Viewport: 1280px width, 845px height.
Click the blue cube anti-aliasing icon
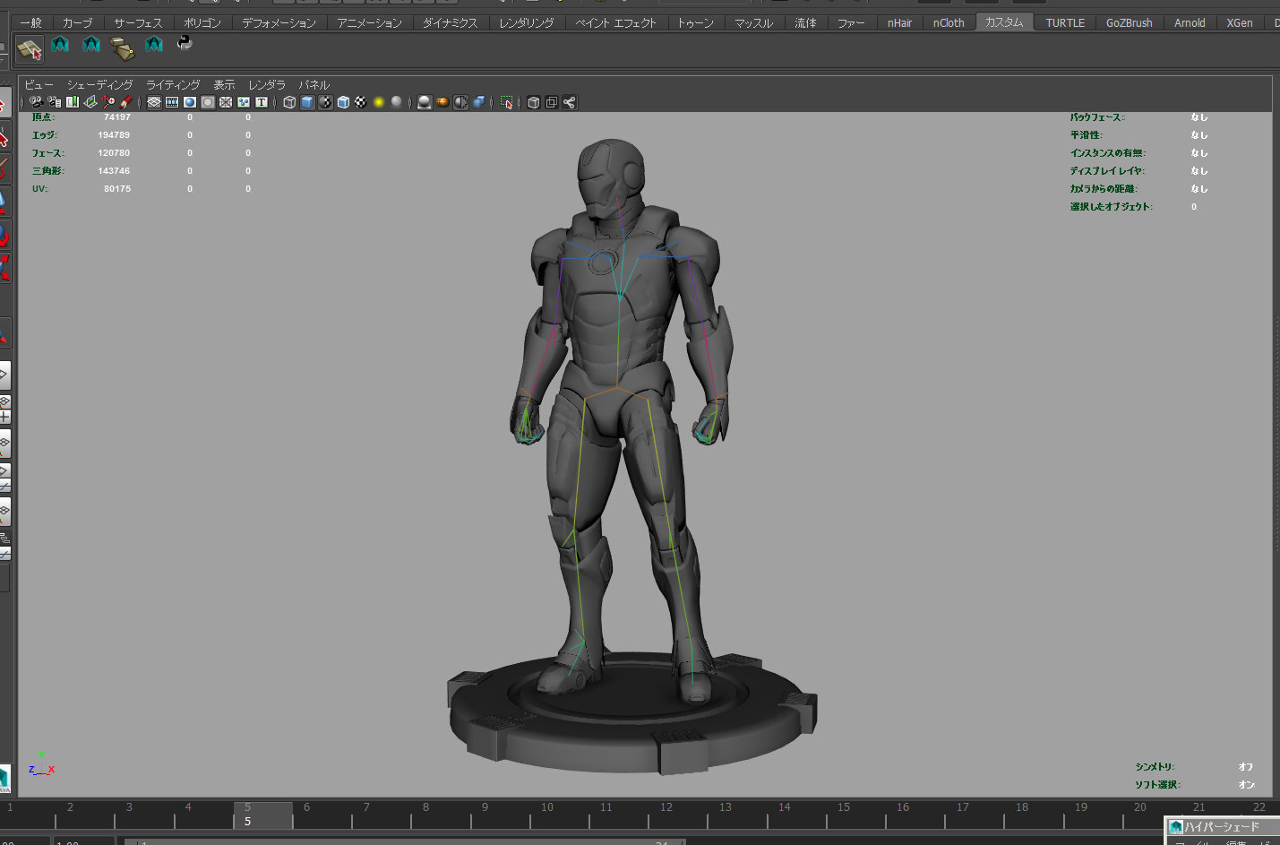pos(478,102)
